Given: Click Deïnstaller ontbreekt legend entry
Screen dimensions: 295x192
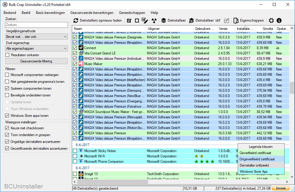Looking at the screenshot, I should 261,165.
